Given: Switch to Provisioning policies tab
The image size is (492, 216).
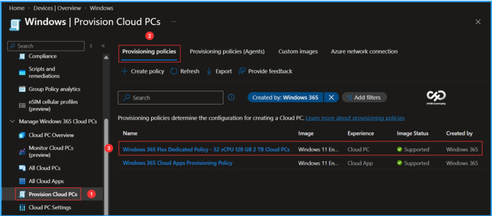Looking at the screenshot, I should 149,51.
